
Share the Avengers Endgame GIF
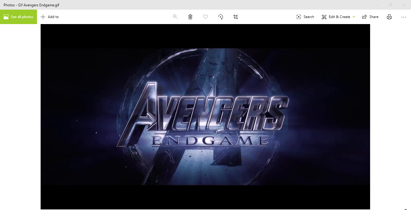coord(370,17)
